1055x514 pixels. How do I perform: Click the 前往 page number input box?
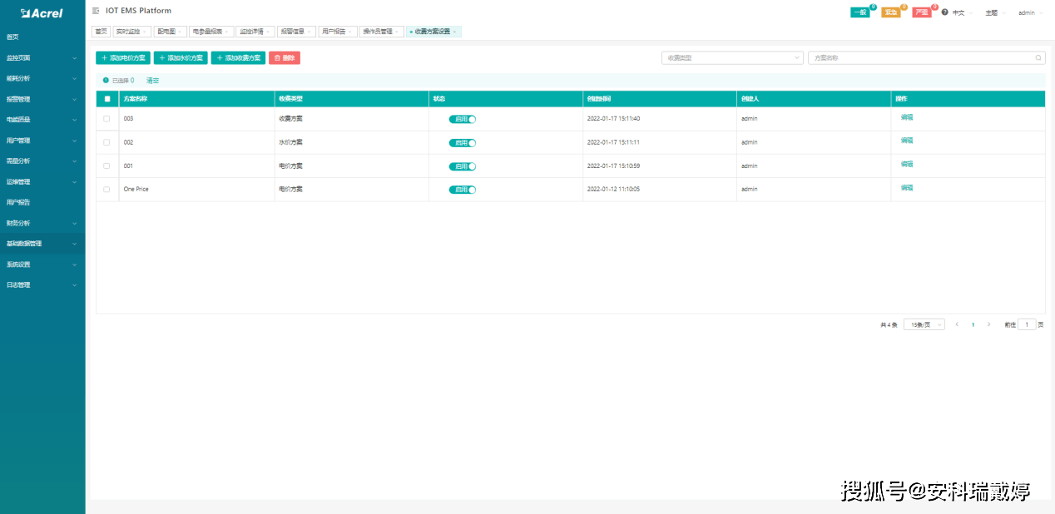[1028, 324]
